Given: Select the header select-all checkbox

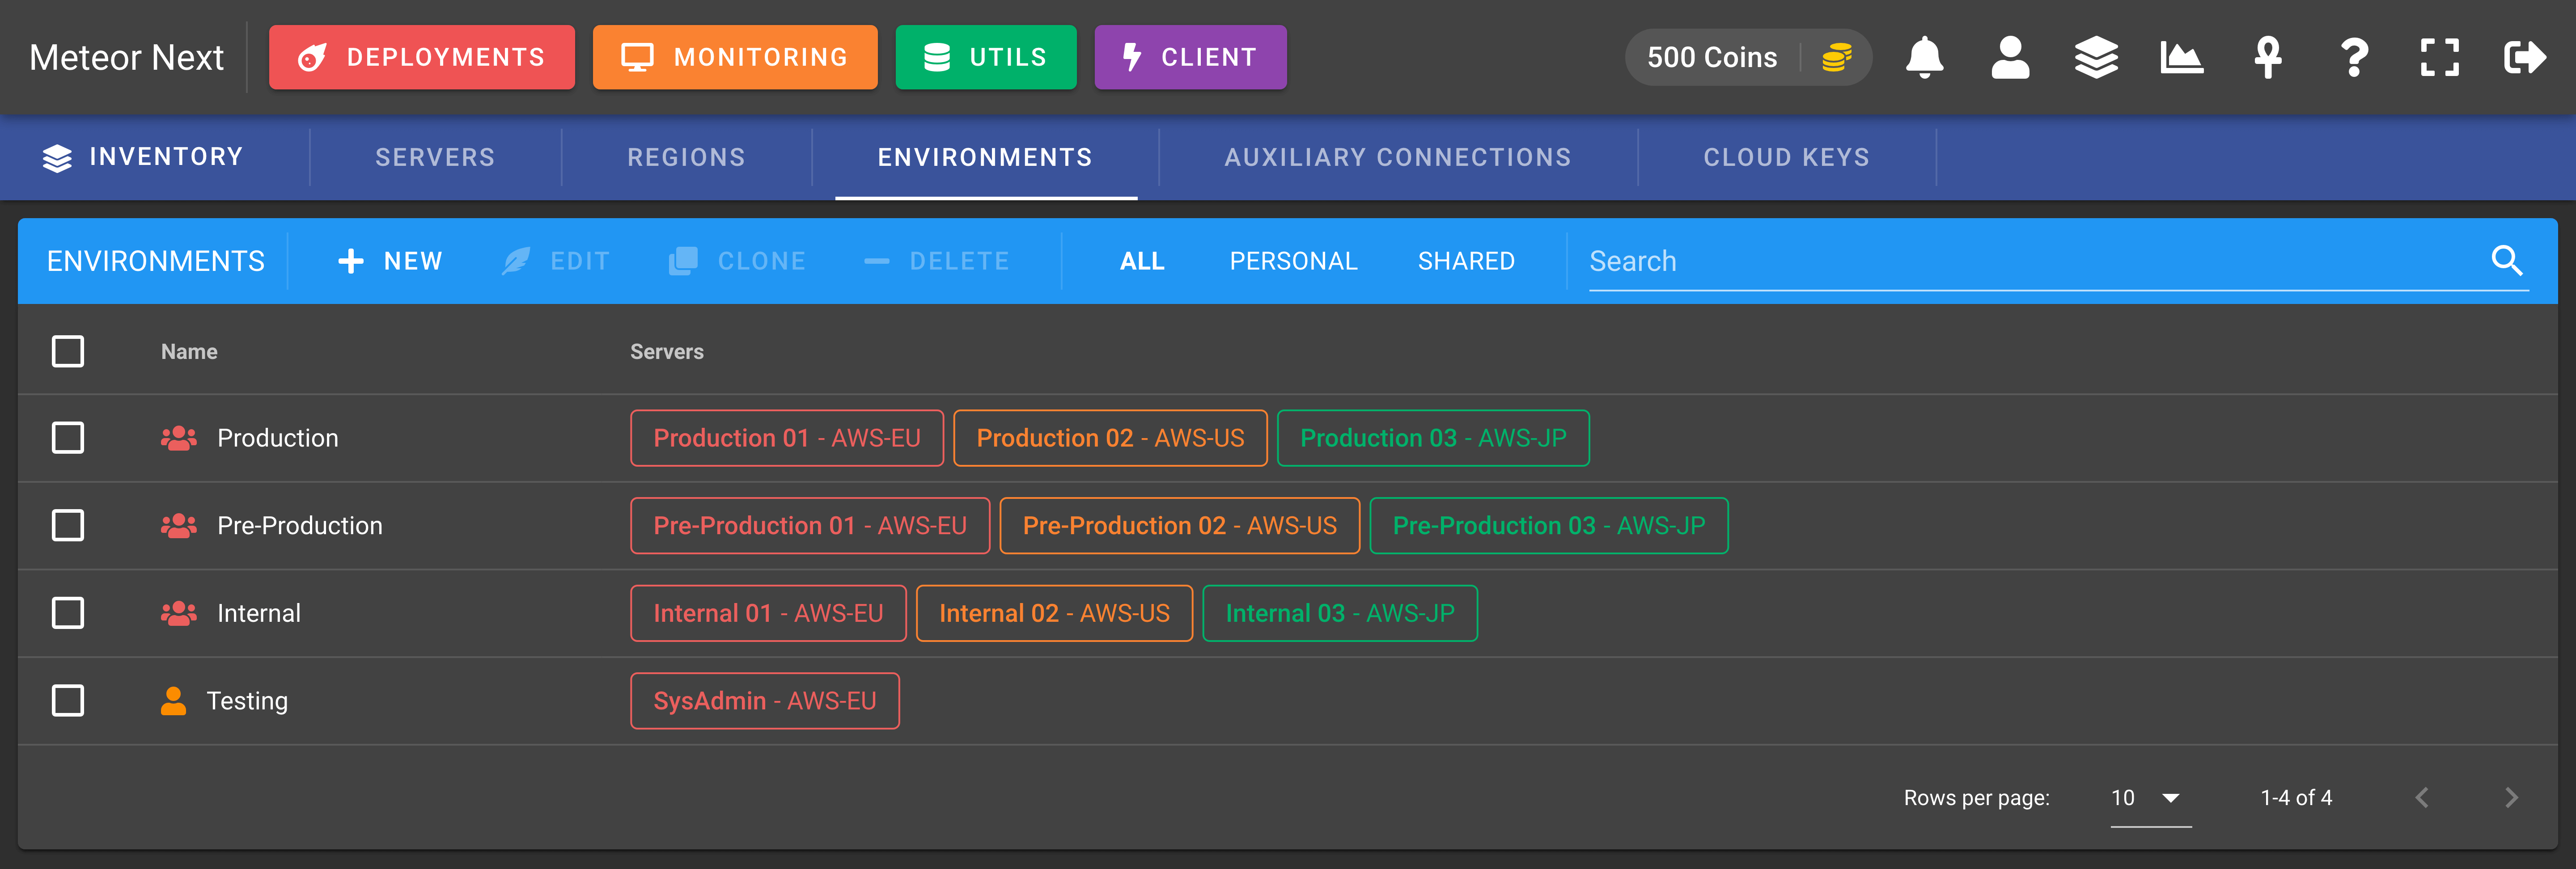Looking at the screenshot, I should click(x=68, y=351).
